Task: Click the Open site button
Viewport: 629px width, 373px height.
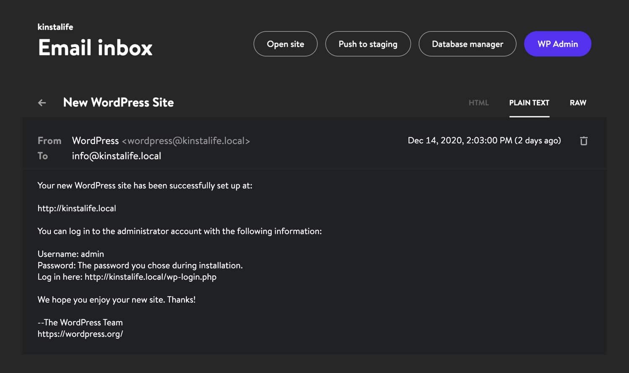Action: [286, 44]
